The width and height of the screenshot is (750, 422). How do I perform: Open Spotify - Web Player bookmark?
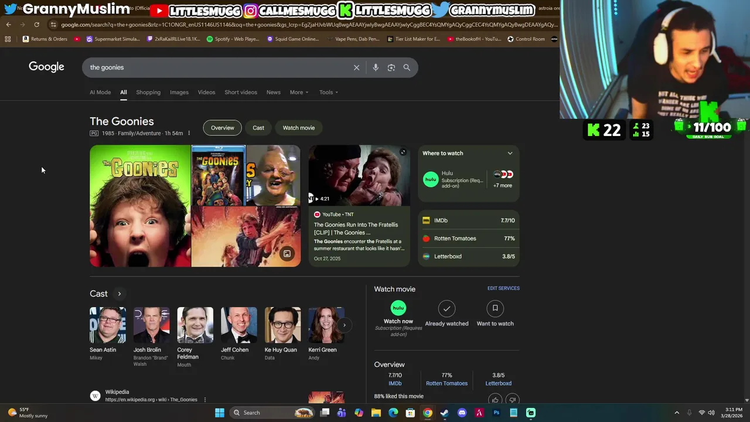[x=233, y=39]
